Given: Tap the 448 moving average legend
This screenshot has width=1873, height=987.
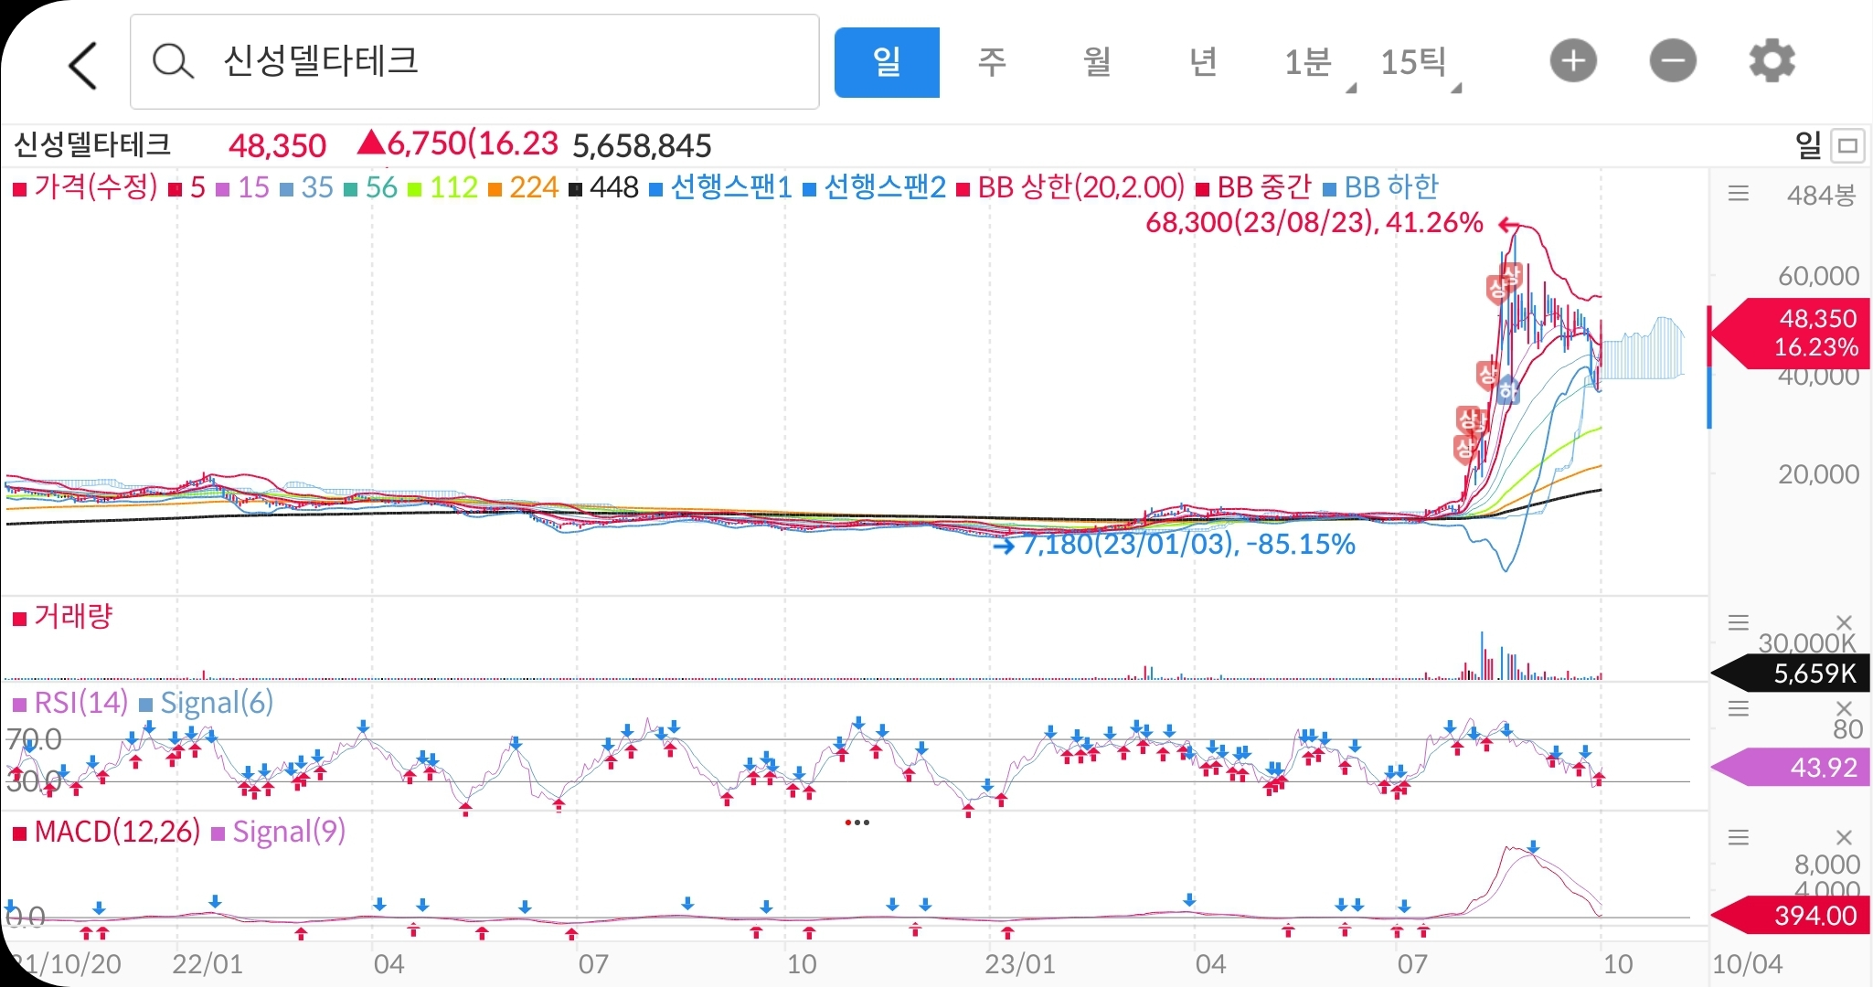Looking at the screenshot, I should pos(604,187).
